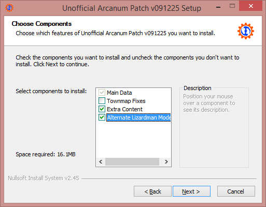
Task: Select the Townmap Fixes label
Action: coord(126,101)
